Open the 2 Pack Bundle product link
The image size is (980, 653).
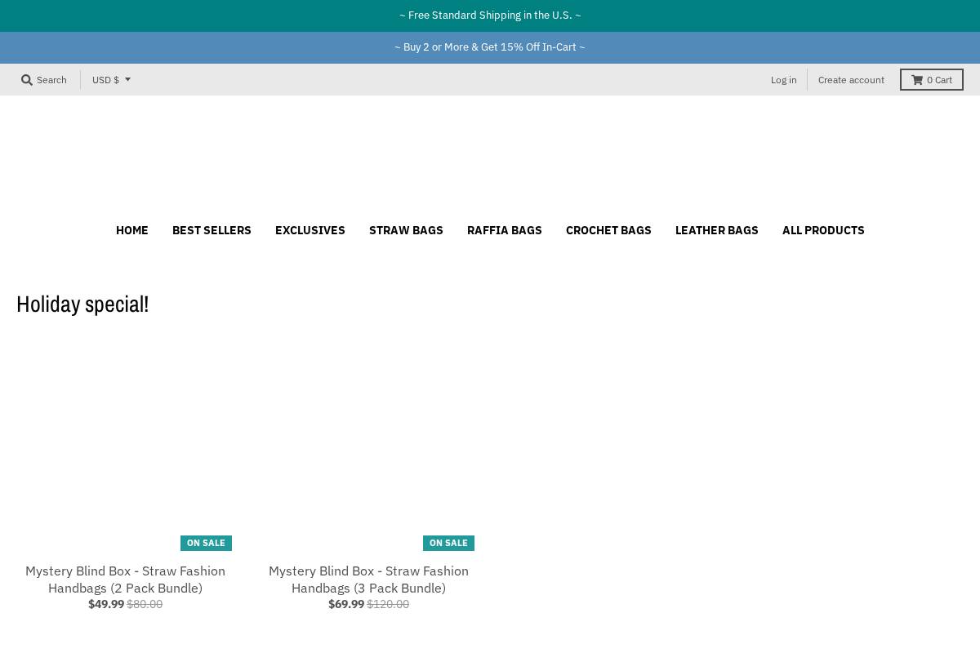point(125,580)
